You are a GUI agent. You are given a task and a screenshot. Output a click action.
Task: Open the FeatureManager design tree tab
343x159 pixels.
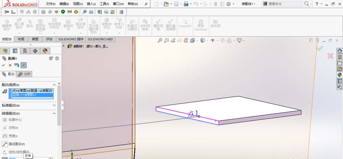point(5,51)
